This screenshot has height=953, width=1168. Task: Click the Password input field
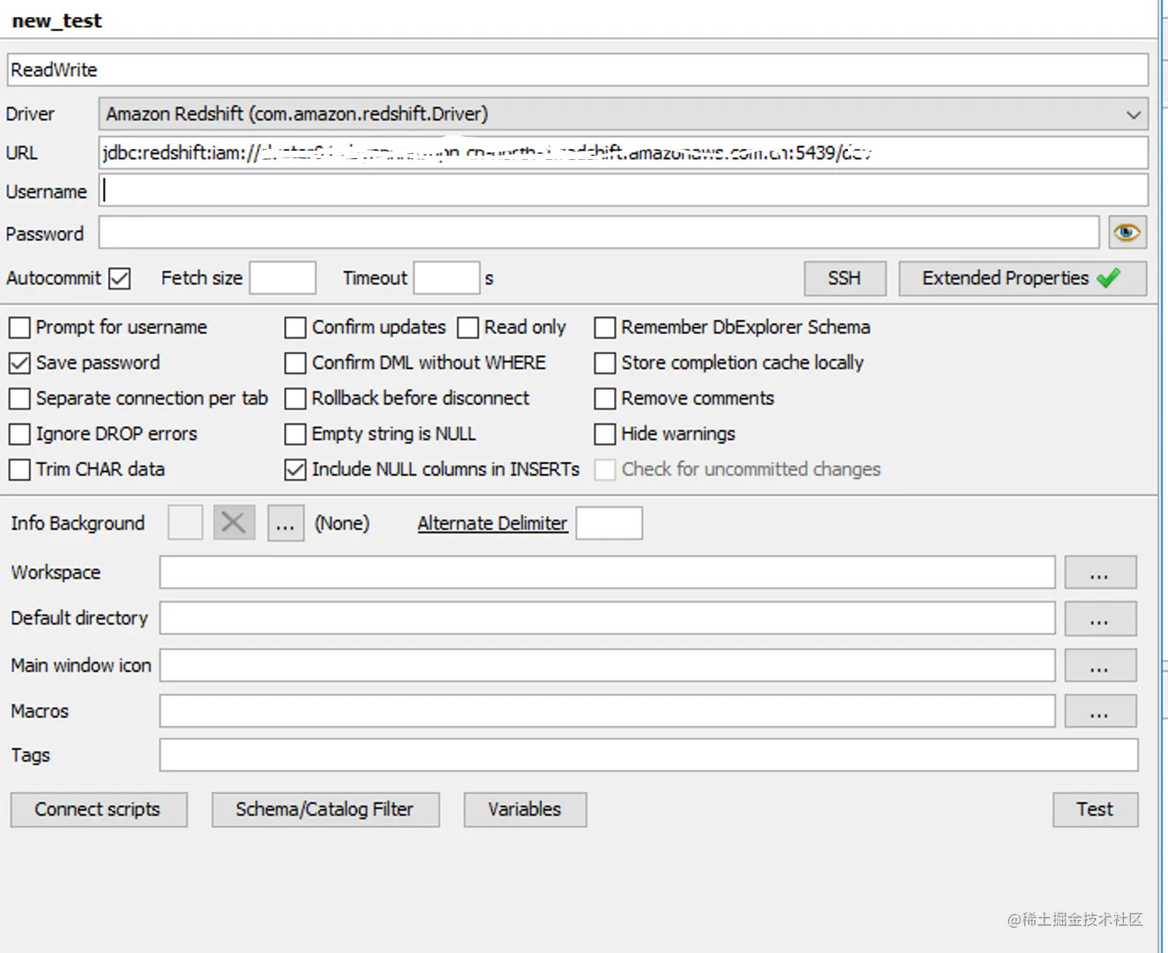tap(599, 233)
